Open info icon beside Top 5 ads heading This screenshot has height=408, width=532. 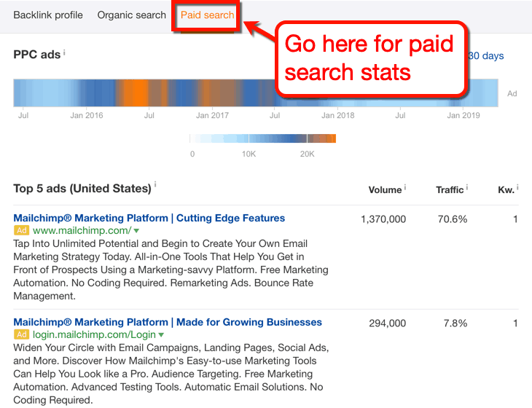click(155, 184)
